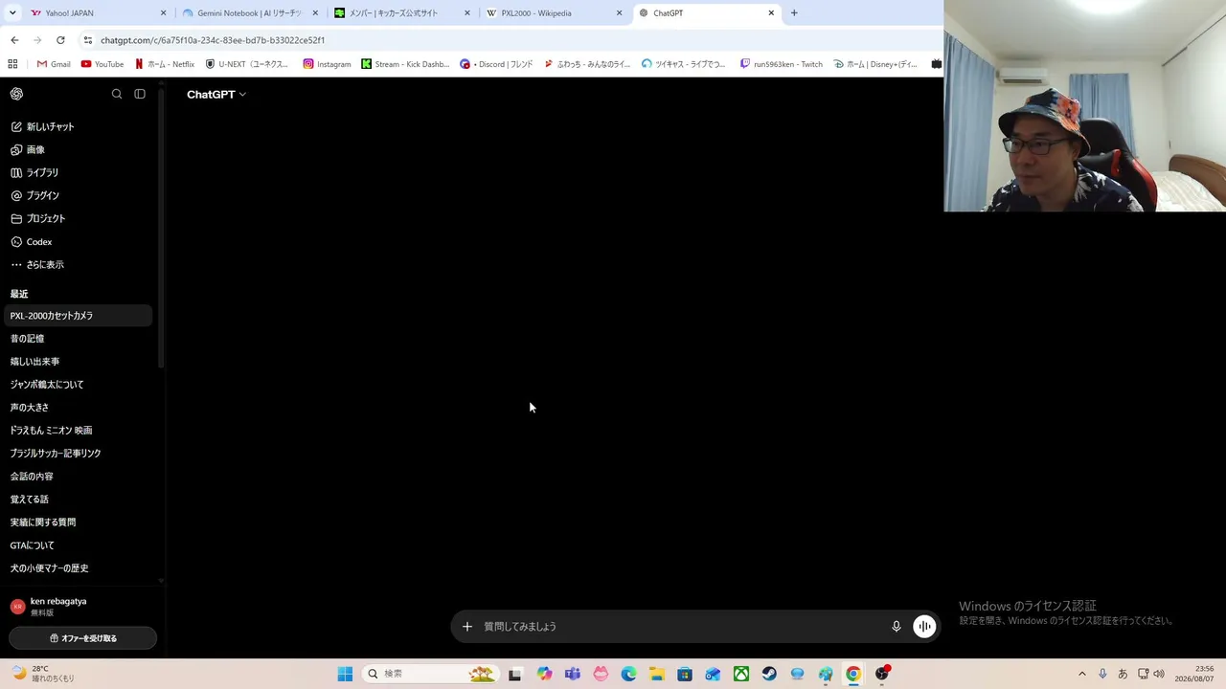This screenshot has height=689, width=1226.
Task: Open the Windows Start menu
Action: click(345, 674)
